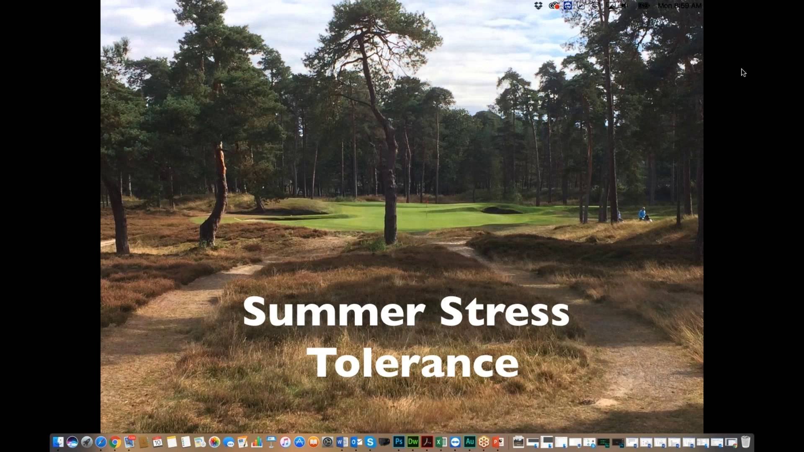Click the volume icon in menu bar
This screenshot has width=804, height=452.
(x=625, y=5)
